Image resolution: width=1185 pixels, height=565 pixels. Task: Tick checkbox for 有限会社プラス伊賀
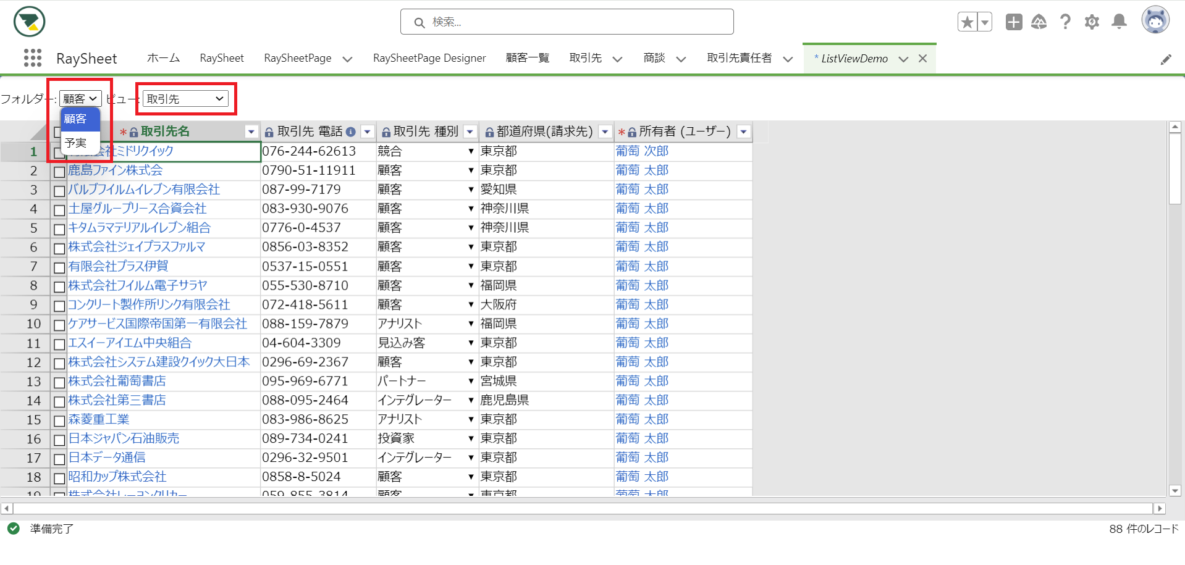click(x=59, y=267)
